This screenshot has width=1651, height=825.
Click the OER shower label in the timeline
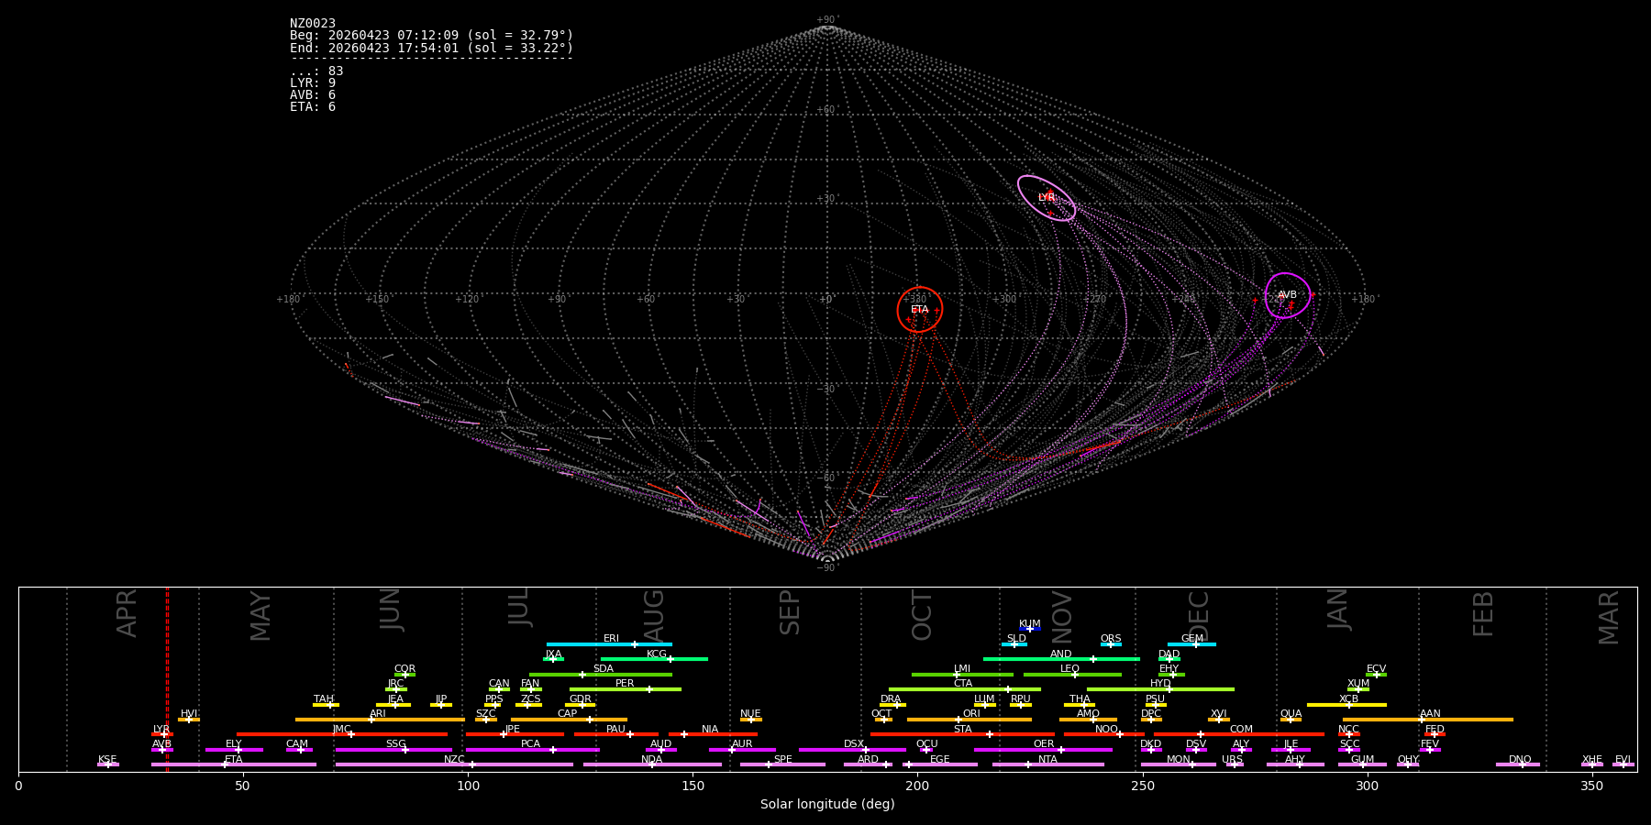click(1044, 744)
